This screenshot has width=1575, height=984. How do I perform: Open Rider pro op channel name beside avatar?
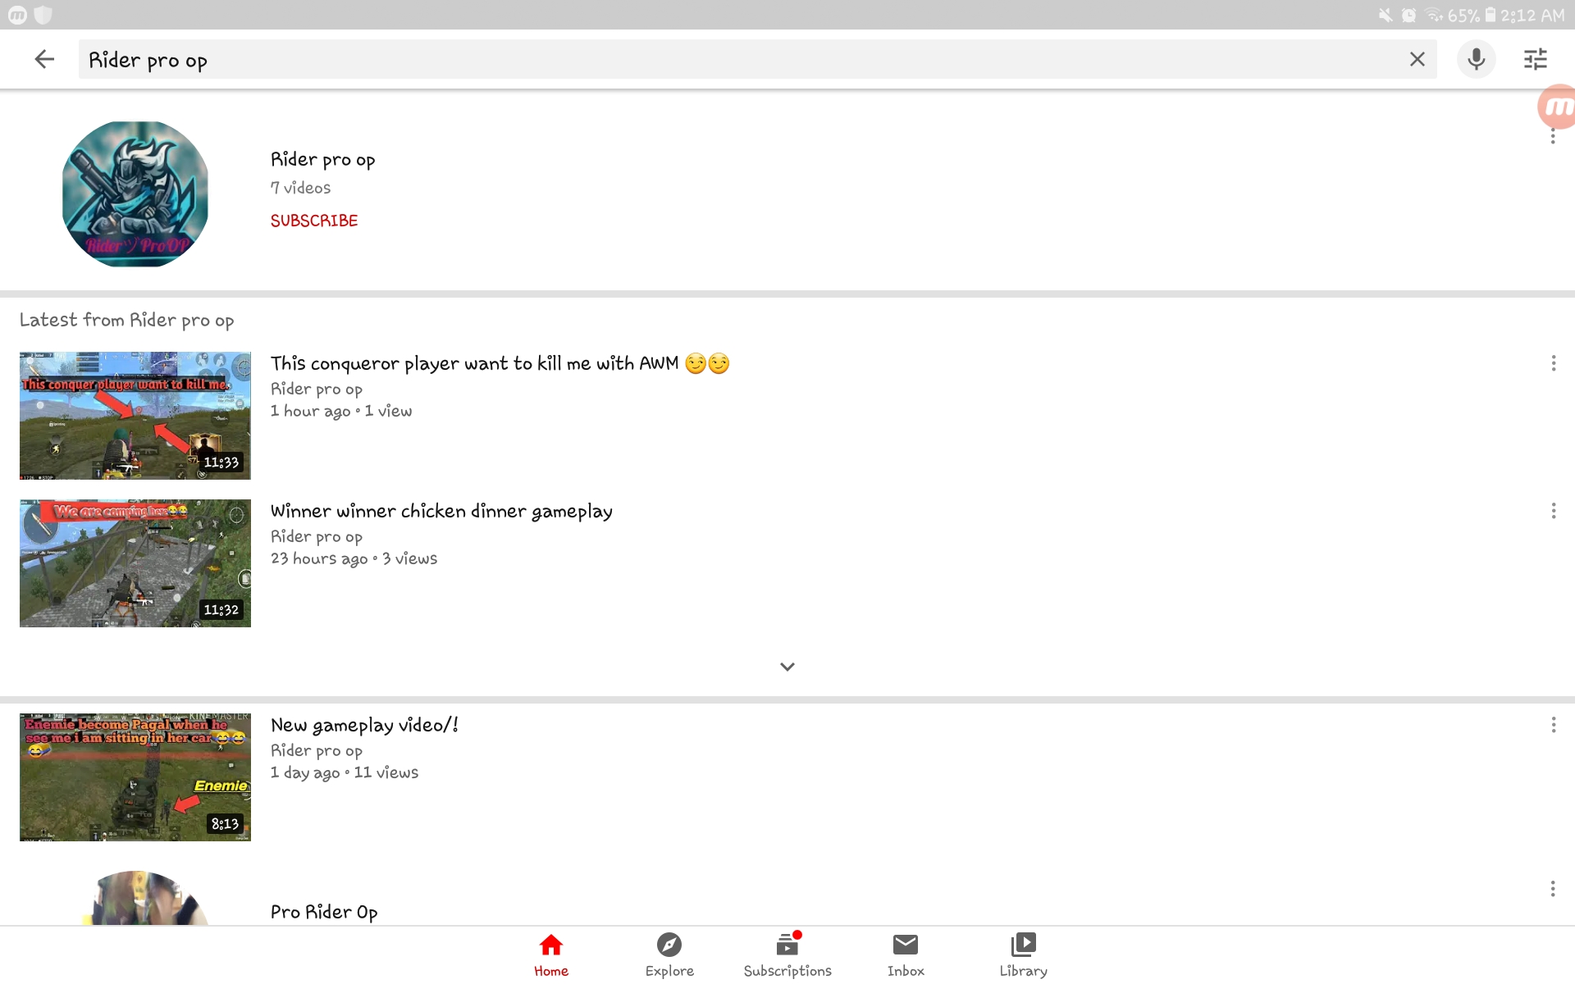coord(323,159)
